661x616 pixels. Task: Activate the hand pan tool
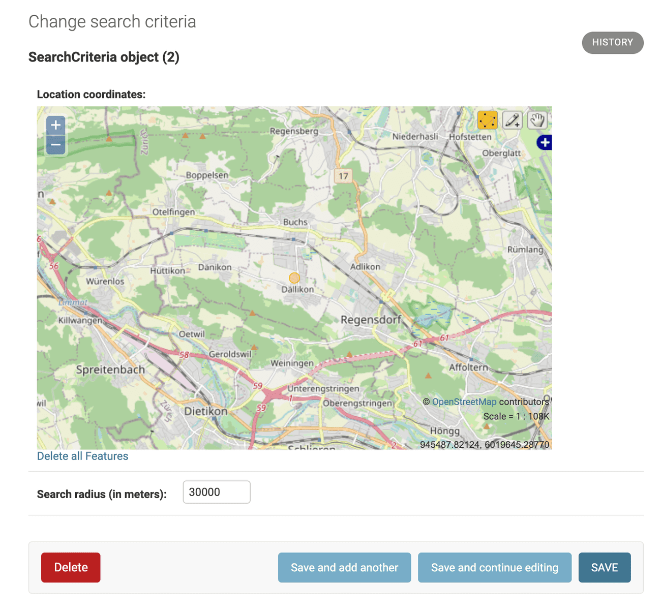(x=537, y=120)
